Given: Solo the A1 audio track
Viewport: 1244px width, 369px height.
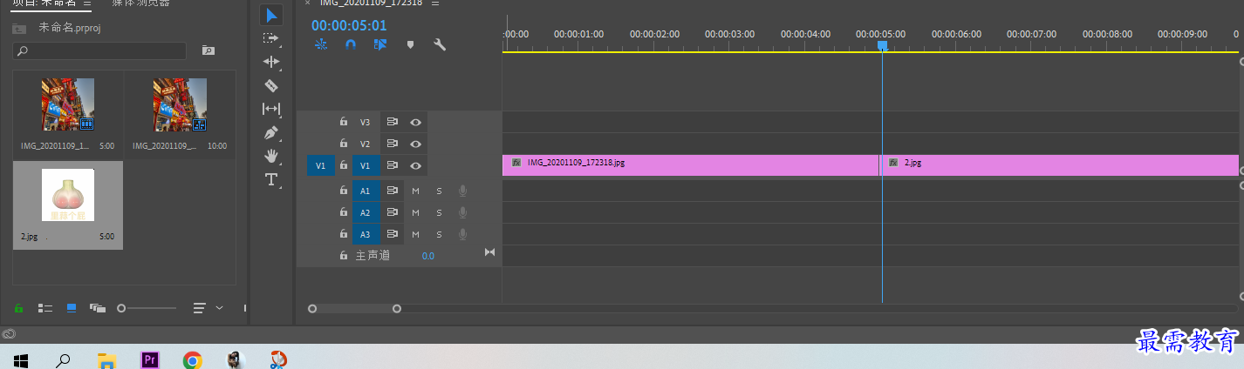Looking at the screenshot, I should (x=439, y=191).
